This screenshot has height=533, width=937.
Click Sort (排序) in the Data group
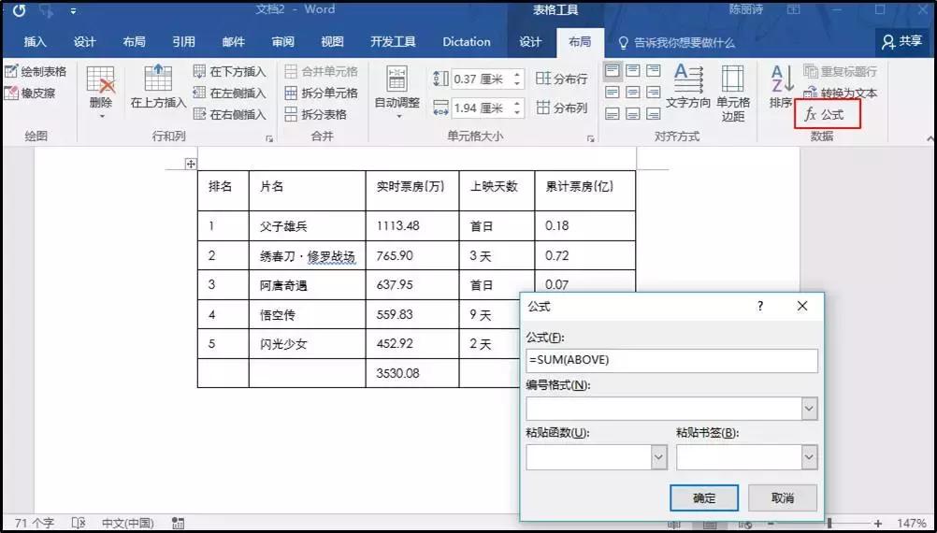pos(782,87)
